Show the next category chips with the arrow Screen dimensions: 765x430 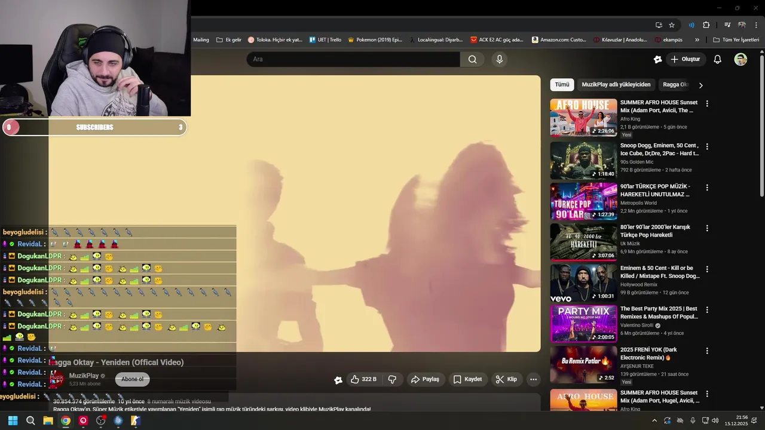[700, 85]
